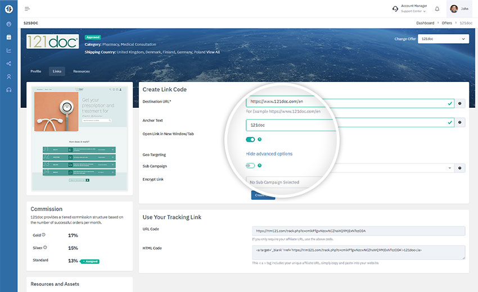Screen dimensions: 478x292
Task: Click the offers bag icon in sidebar
Action: (x=8, y=37)
